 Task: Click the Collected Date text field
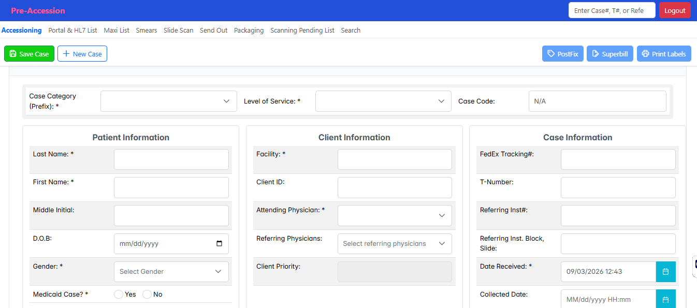tap(608, 299)
